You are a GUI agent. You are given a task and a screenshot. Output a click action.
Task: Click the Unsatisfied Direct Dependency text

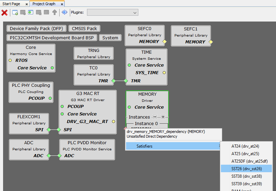[152, 136]
